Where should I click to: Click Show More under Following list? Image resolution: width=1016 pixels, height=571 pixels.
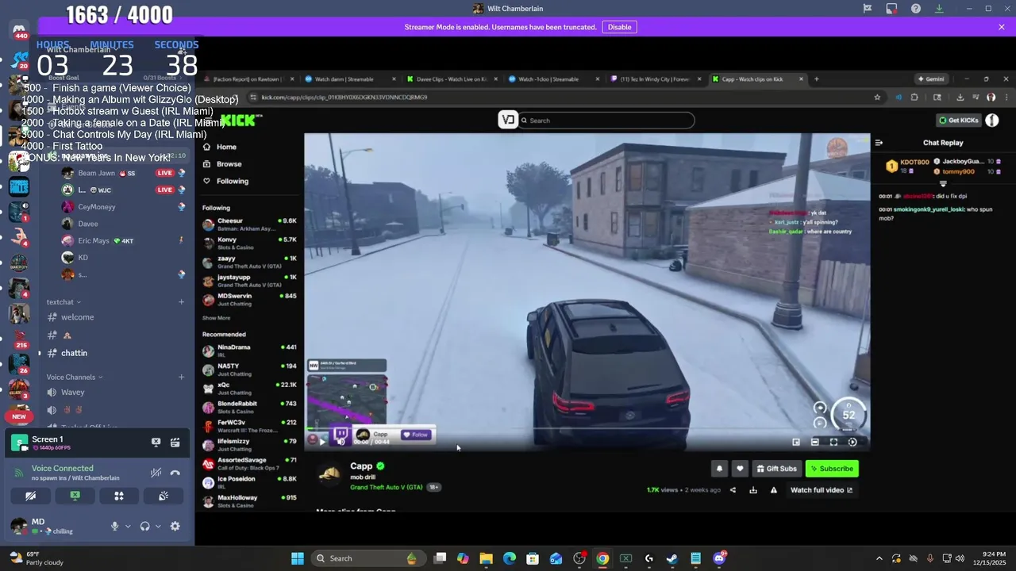[x=216, y=318]
